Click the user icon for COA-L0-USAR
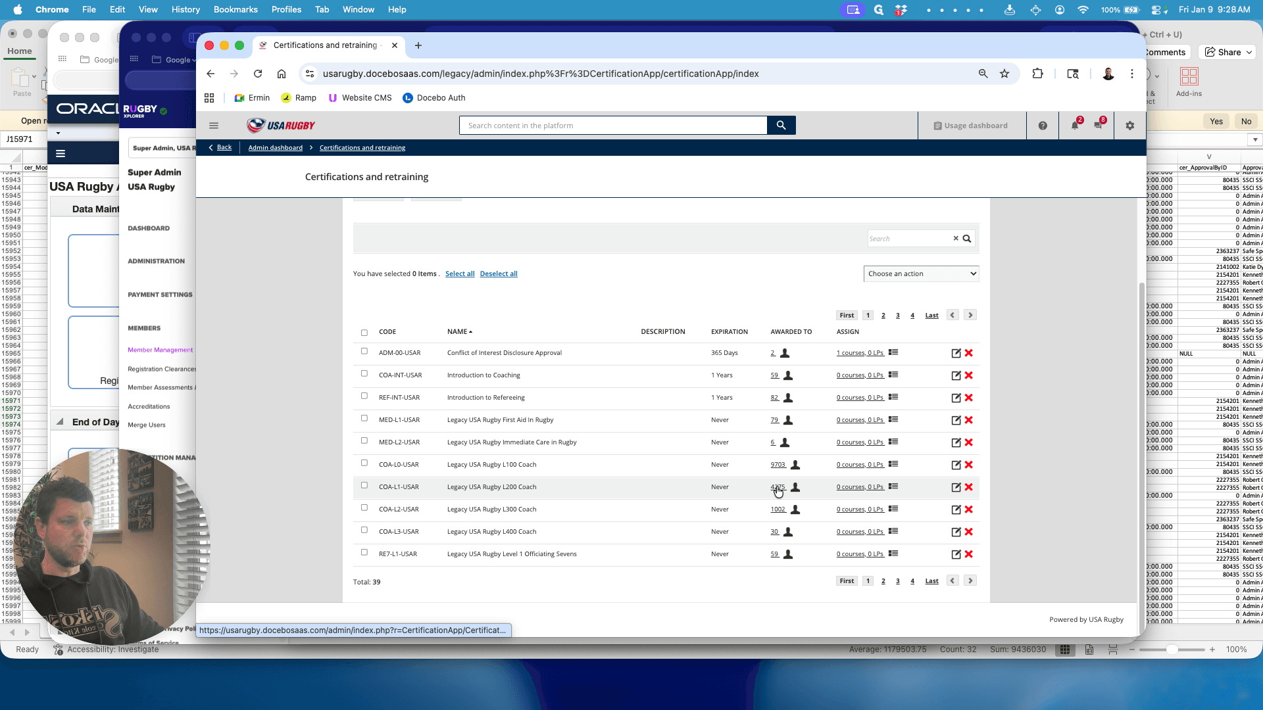The width and height of the screenshot is (1263, 710). point(795,465)
